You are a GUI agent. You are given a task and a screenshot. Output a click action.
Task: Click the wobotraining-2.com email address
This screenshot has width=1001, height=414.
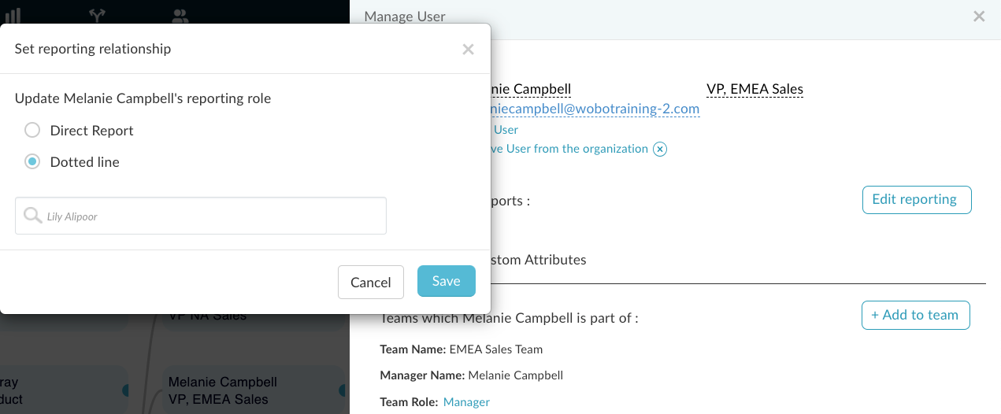595,109
